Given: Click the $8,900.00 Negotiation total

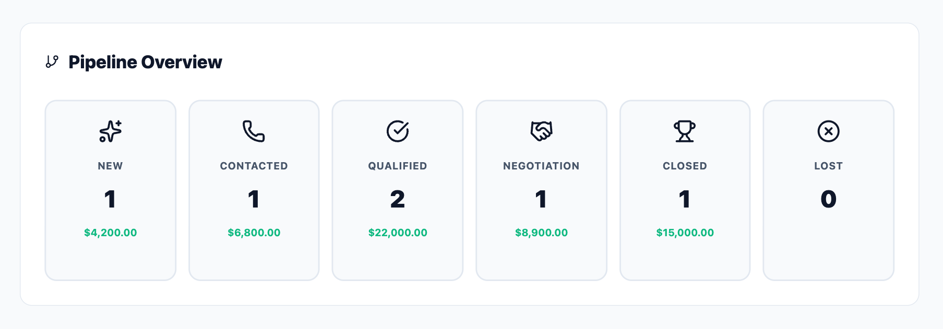Looking at the screenshot, I should [x=541, y=233].
